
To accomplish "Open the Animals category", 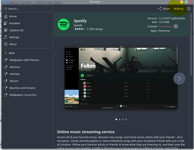I will tap(14, 74).
